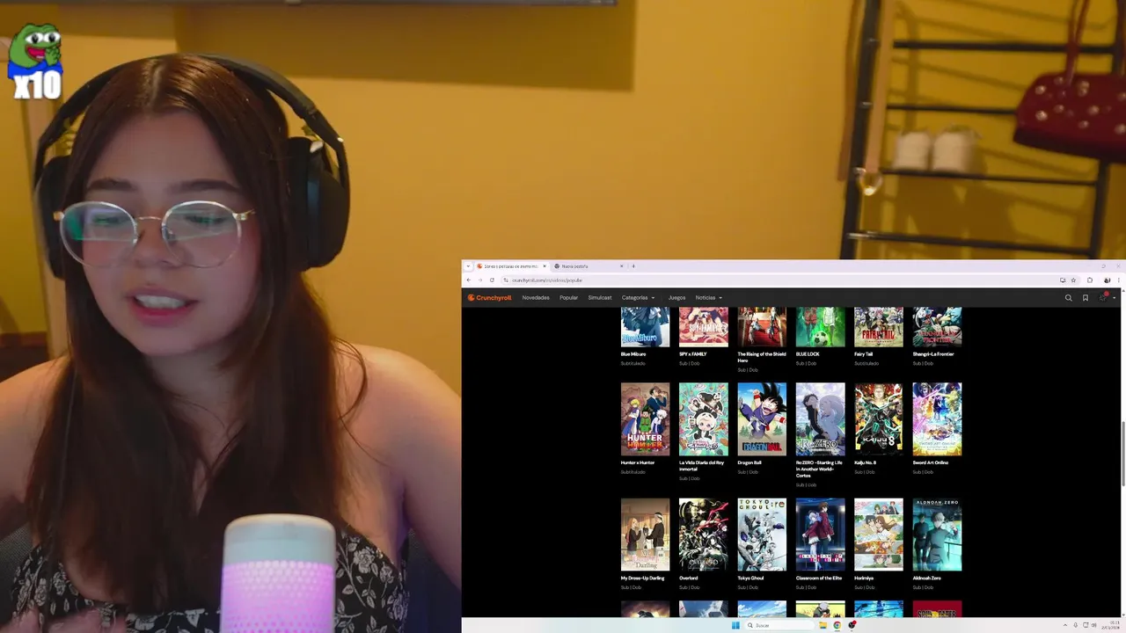This screenshot has height=633, width=1126.
Task: Open the Overlord poster
Action: (704, 535)
